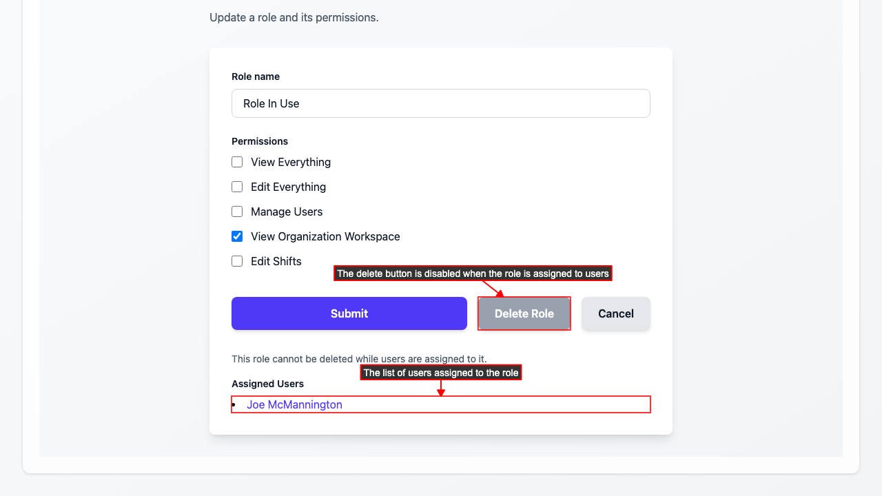The height and width of the screenshot is (496, 882).
Task: Tick the Edit Everything checkbox
Action: tap(237, 187)
